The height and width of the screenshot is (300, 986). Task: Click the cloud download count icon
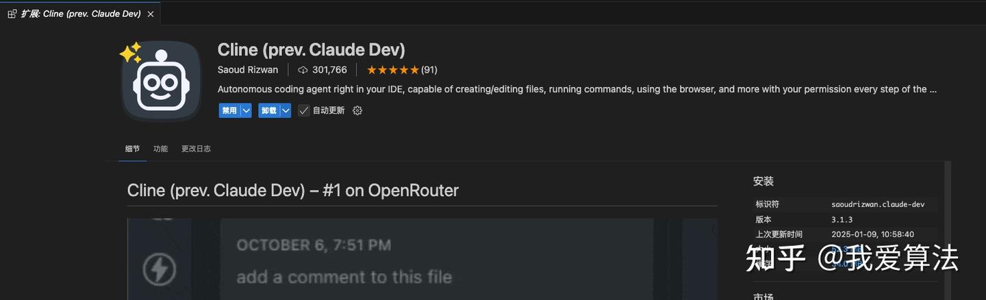[303, 70]
